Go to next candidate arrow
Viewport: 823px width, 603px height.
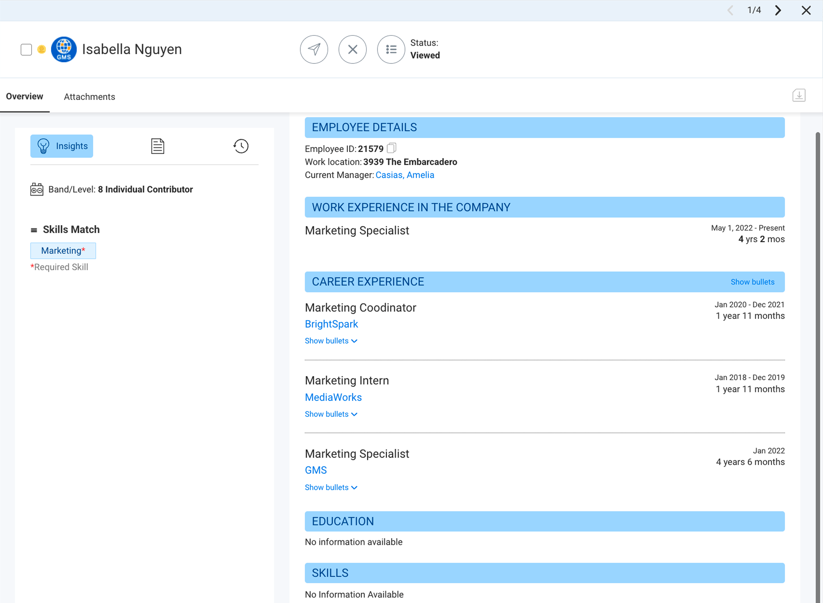click(x=778, y=10)
